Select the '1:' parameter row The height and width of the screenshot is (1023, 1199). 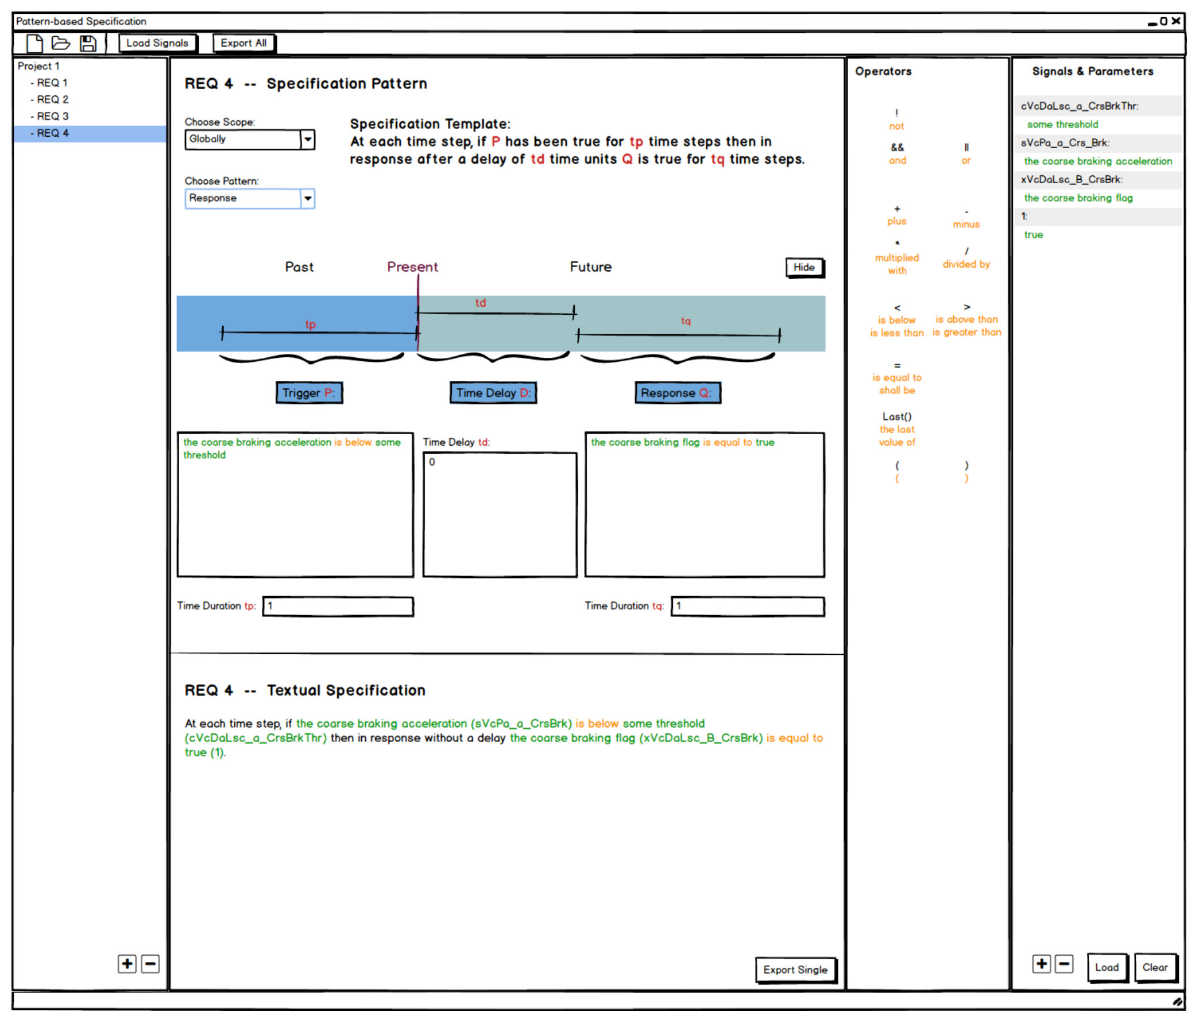pyautogui.click(x=1098, y=217)
